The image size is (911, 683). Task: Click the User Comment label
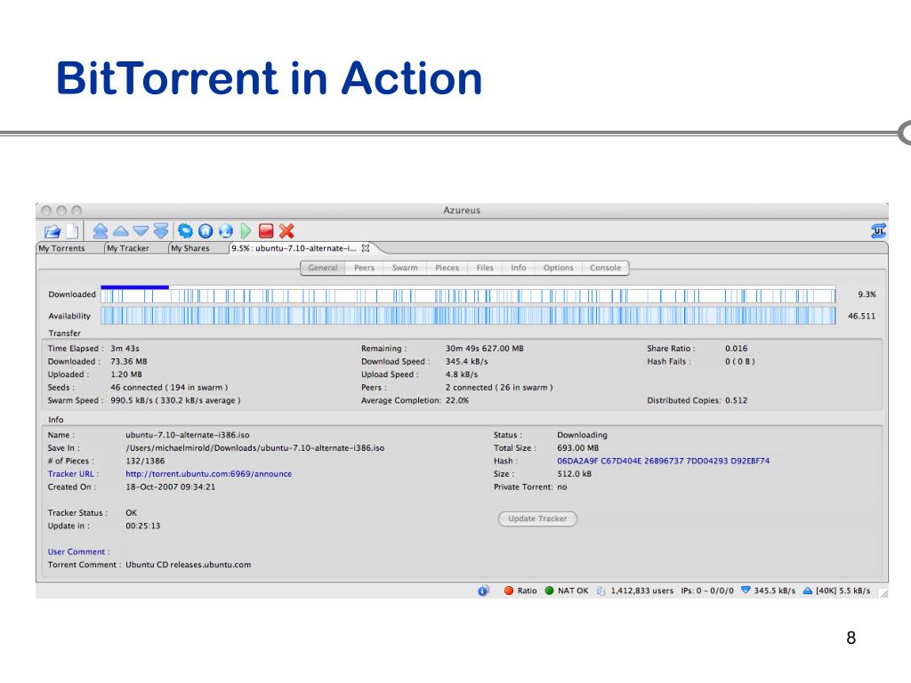78,551
